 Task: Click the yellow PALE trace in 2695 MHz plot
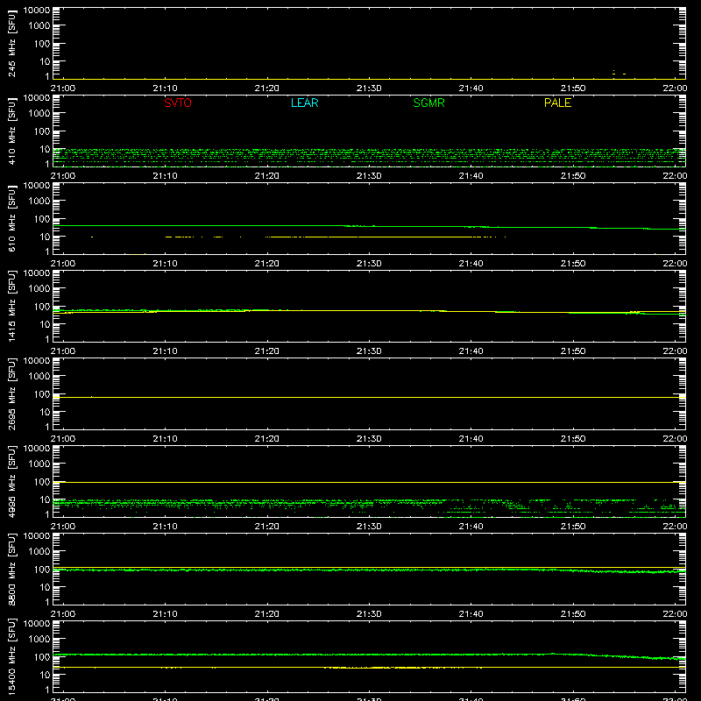click(x=369, y=397)
